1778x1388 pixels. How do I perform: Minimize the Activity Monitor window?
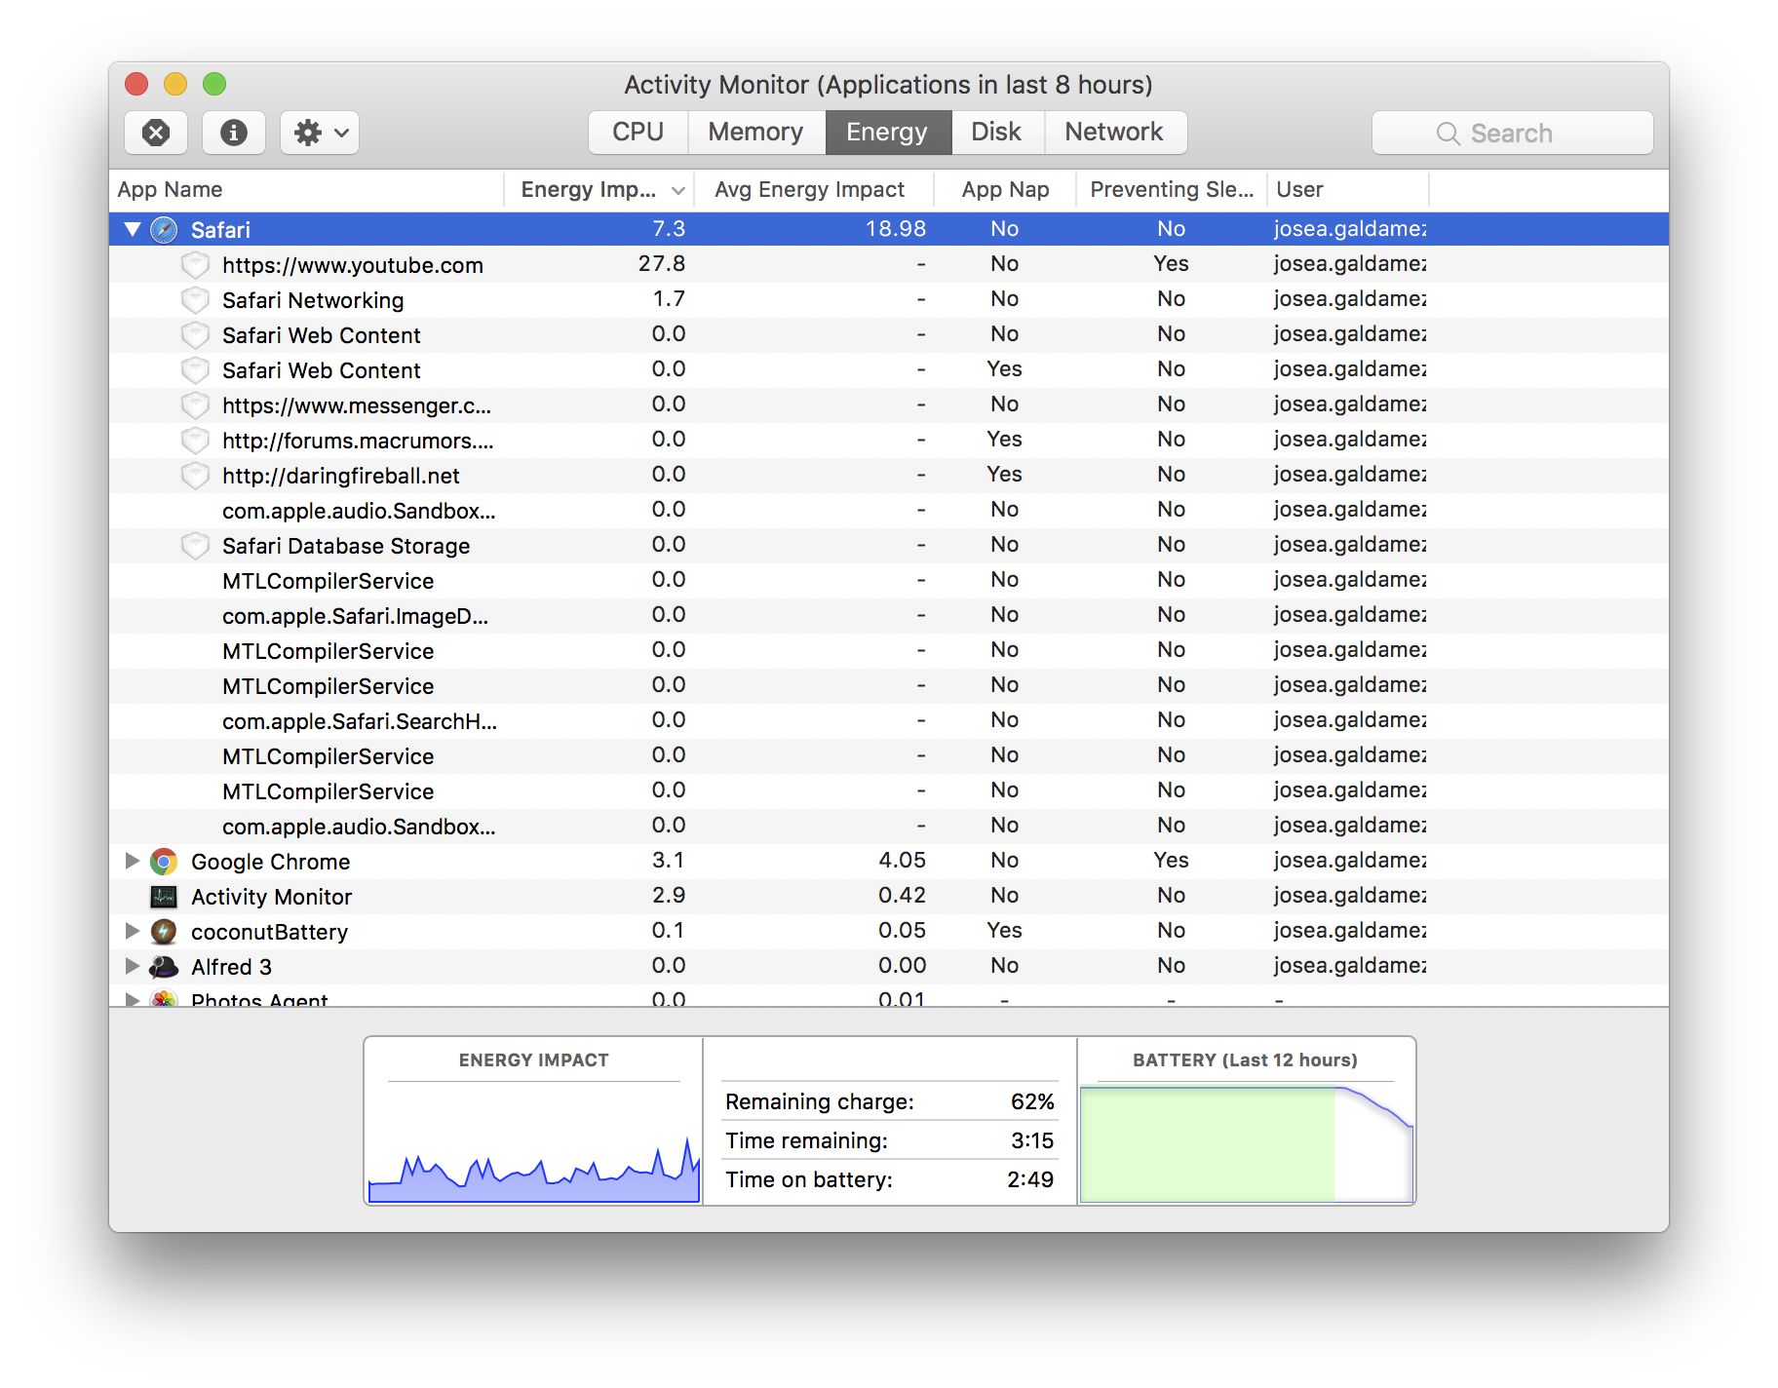click(x=175, y=84)
